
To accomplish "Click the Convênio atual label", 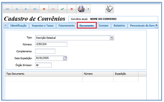I will pos(79,19).
